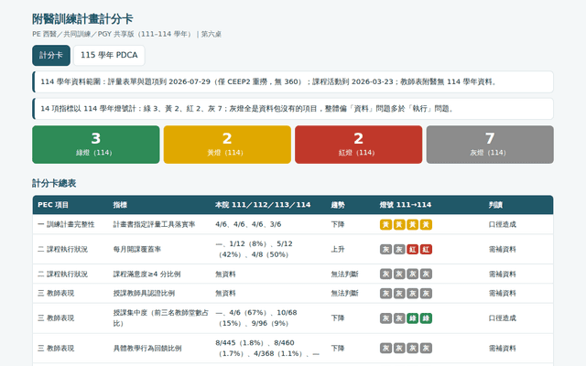586x366 pixels.
Task: Click the 111 學年 gray badge for 授課集中度
Action: point(385,318)
